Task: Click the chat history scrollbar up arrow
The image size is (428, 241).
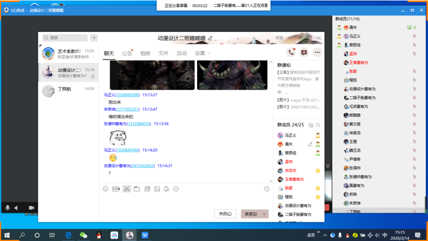Action: tap(271, 63)
